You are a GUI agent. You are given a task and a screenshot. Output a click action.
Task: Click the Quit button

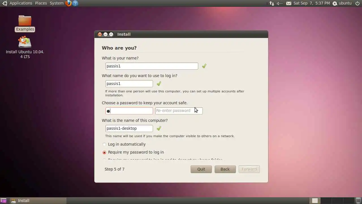[x=201, y=169]
